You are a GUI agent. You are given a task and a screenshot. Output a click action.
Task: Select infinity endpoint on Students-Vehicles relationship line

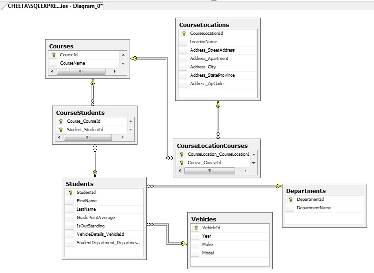(x=151, y=224)
